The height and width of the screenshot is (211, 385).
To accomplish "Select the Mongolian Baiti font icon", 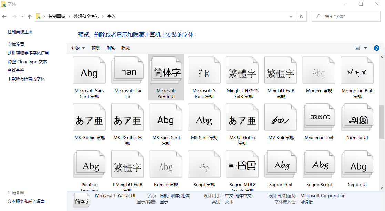I will point(357,70).
